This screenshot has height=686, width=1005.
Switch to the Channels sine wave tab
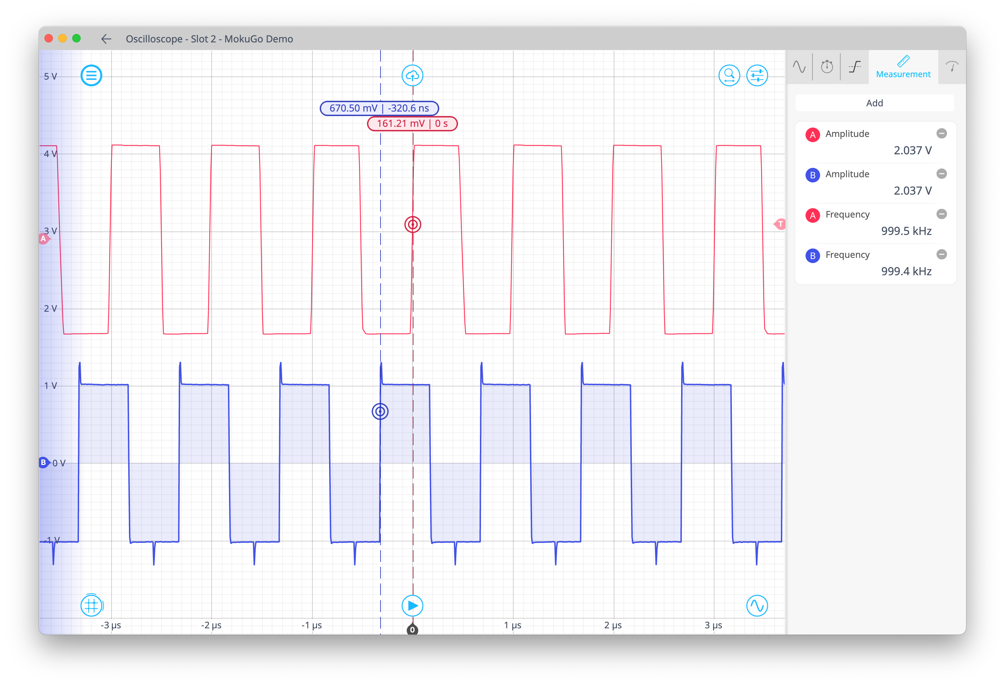click(799, 67)
